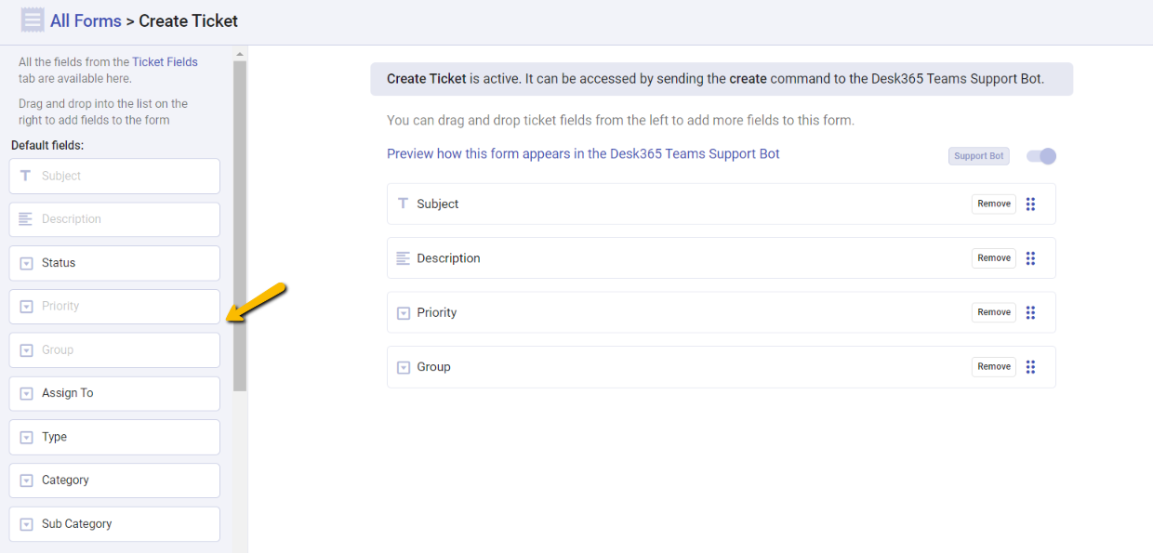1153x553 pixels.
Task: Click the dropdown-type icon on the Group row
Action: coord(404,366)
